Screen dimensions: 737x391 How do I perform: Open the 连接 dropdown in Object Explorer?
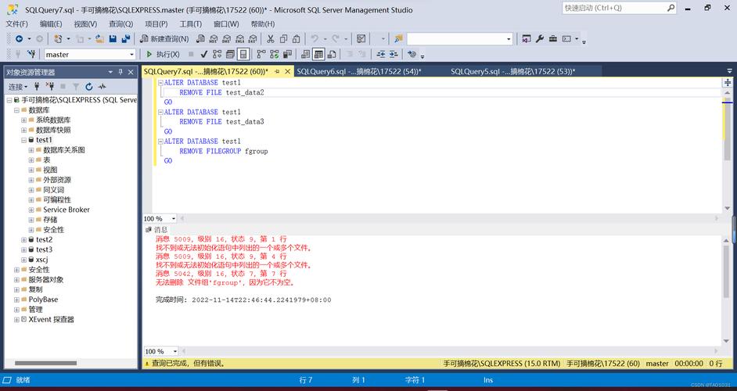coord(18,87)
